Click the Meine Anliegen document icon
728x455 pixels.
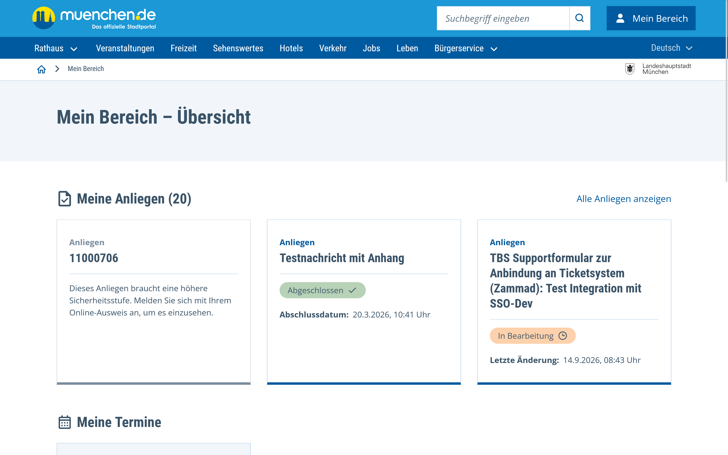(x=64, y=199)
